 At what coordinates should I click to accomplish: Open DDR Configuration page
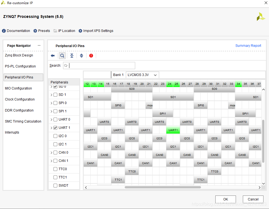[19, 110]
